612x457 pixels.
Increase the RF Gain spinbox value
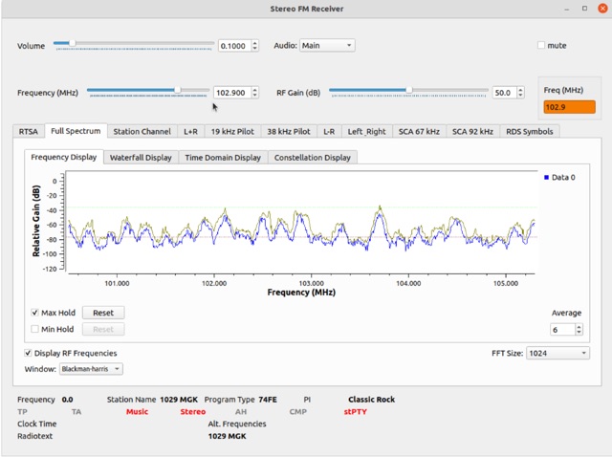[x=520, y=90]
